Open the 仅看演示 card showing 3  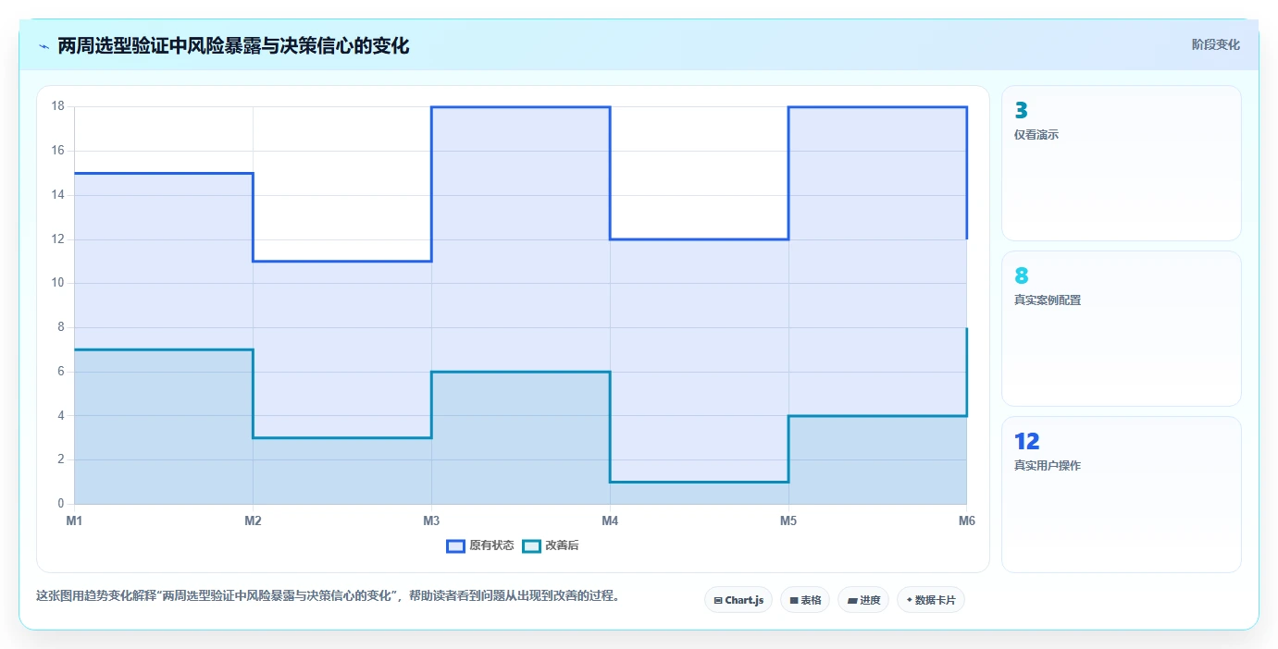pyautogui.click(x=1121, y=164)
